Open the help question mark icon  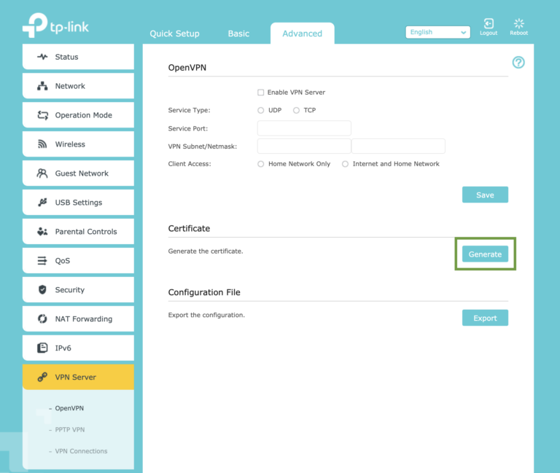point(518,63)
